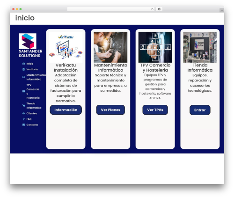Click the 'Equipos, reparación y accesorios' description
234x198 pixels.
point(200,83)
